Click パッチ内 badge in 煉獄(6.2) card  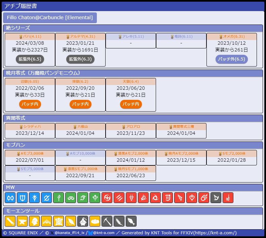click(x=80, y=104)
